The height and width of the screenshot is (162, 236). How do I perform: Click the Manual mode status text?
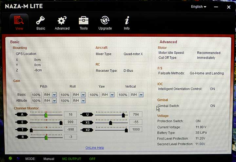click(49, 159)
